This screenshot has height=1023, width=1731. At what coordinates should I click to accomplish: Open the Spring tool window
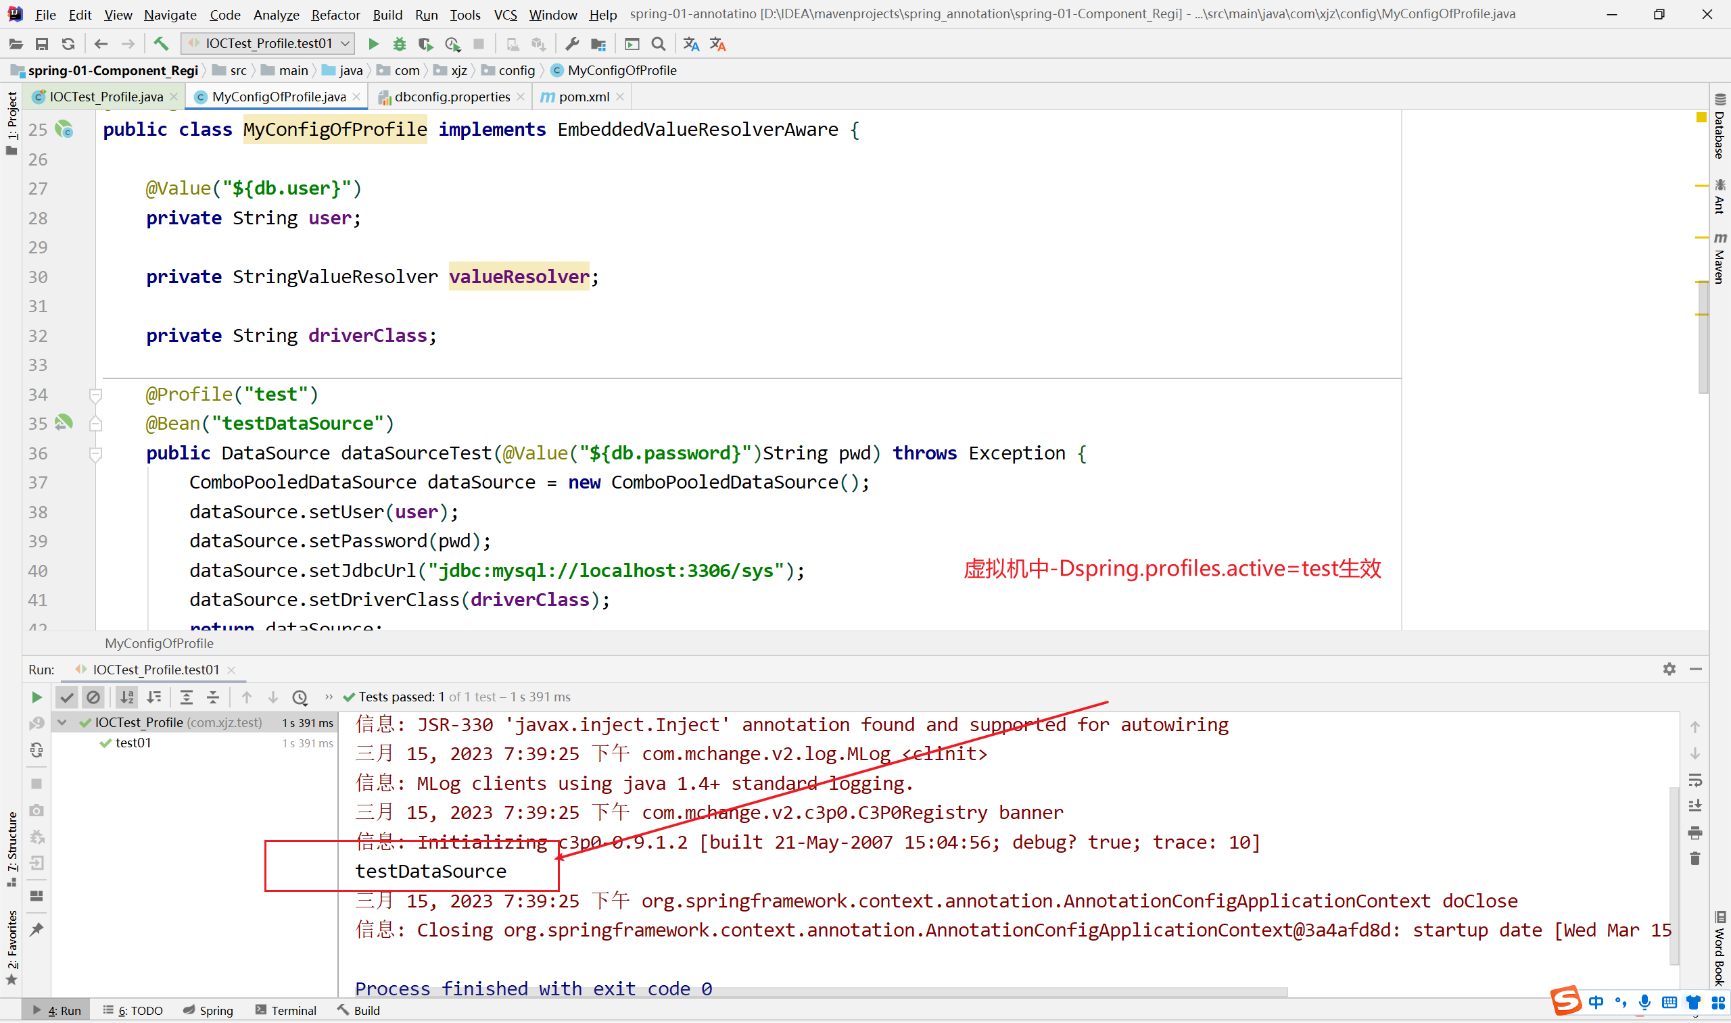[208, 1010]
